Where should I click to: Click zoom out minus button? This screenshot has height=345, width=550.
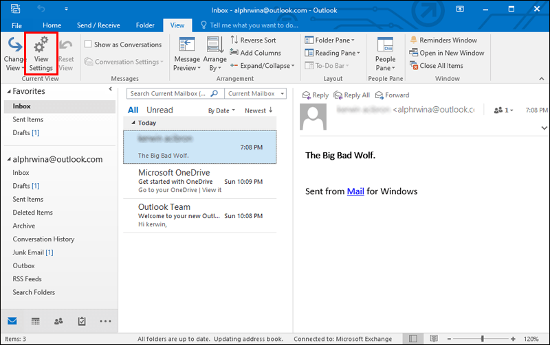(x=449, y=339)
